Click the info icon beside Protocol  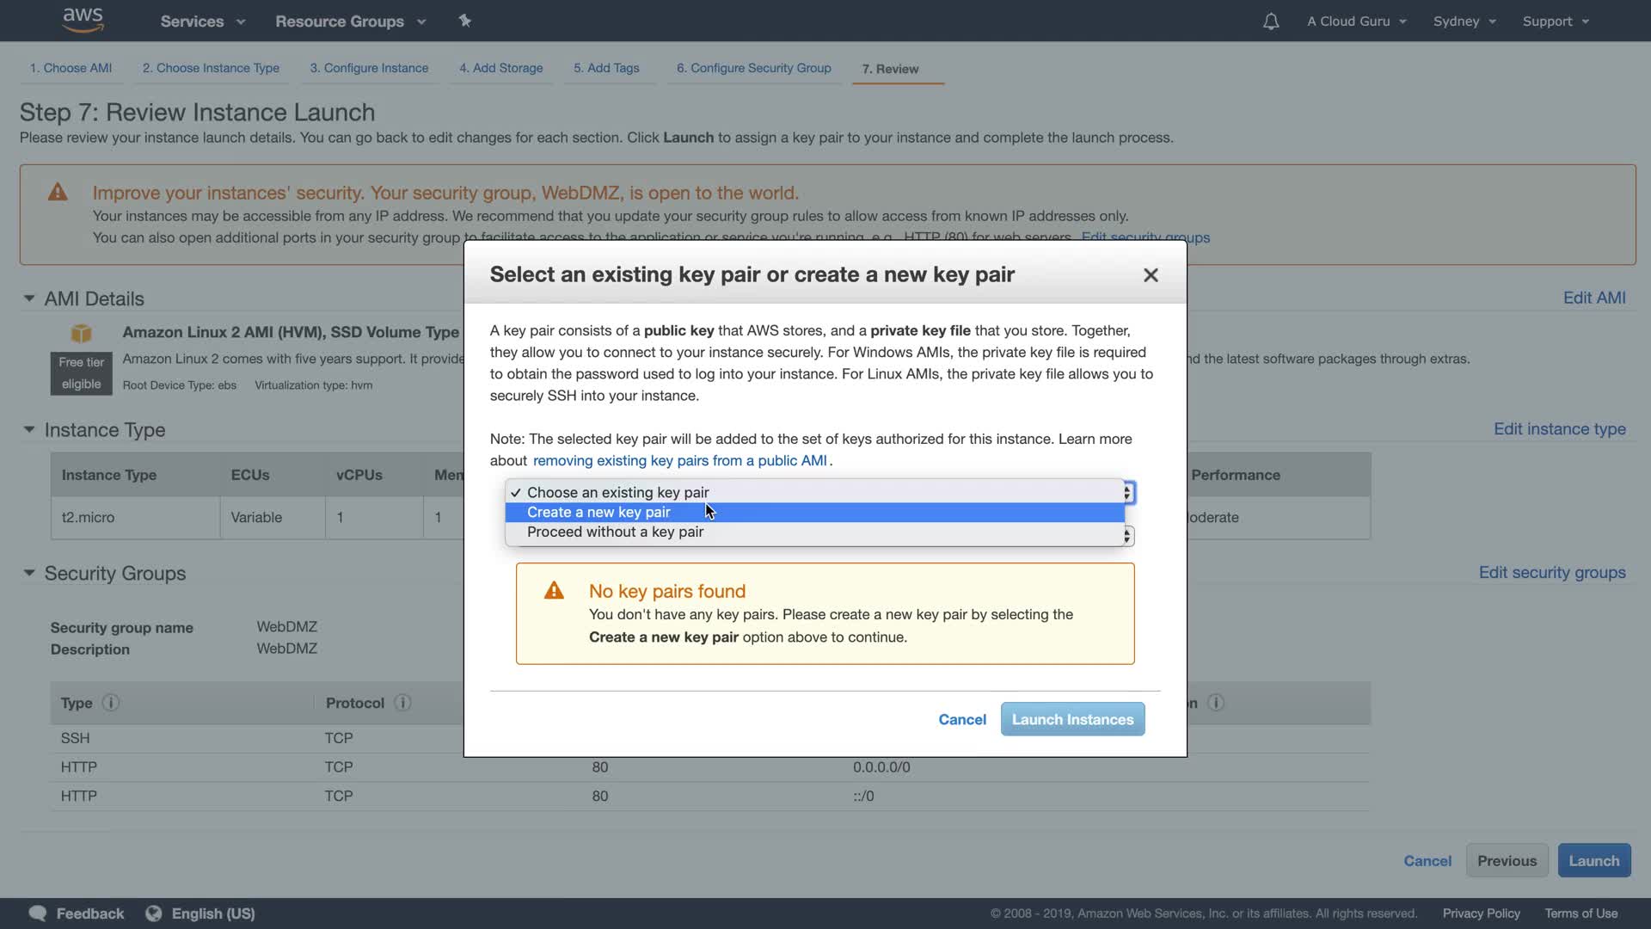pos(402,703)
